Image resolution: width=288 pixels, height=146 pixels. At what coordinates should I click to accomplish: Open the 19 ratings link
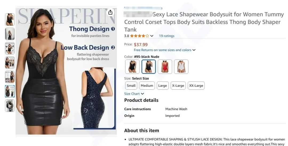pyautogui.click(x=167, y=36)
